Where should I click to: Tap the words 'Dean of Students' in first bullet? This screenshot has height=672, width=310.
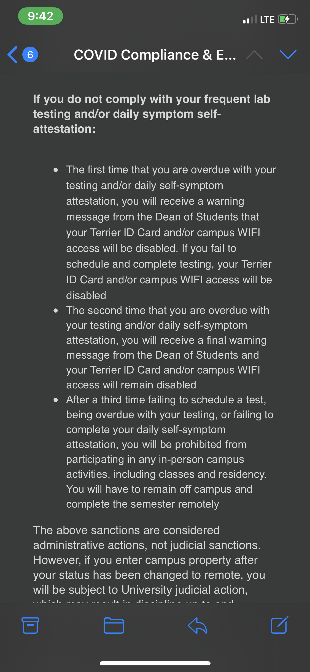pyautogui.click(x=207, y=217)
